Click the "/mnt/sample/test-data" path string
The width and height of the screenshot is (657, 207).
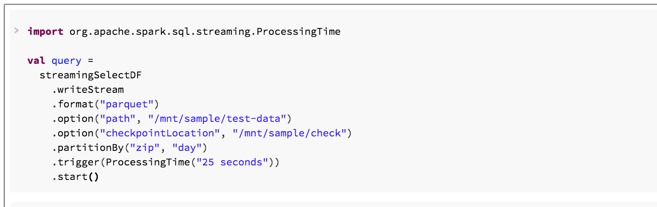[x=217, y=119]
